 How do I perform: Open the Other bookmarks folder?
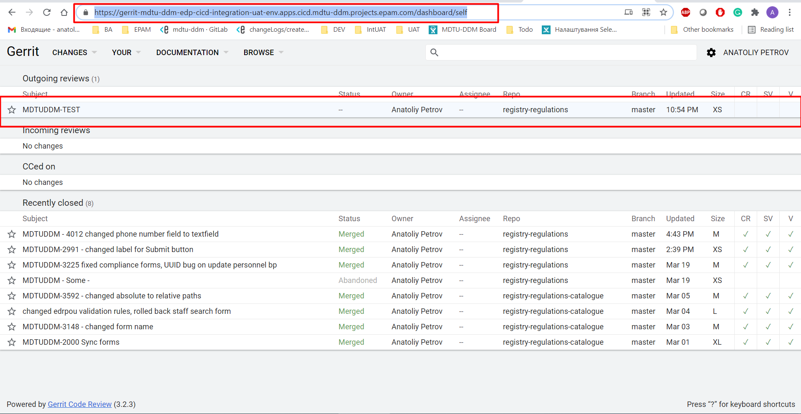click(x=702, y=30)
